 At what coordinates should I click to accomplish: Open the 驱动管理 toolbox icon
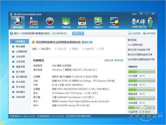pos(82,22)
